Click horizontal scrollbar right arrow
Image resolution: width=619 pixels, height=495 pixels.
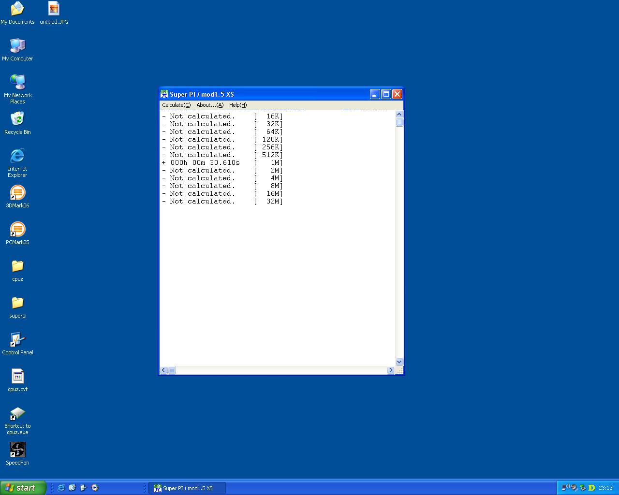(391, 370)
